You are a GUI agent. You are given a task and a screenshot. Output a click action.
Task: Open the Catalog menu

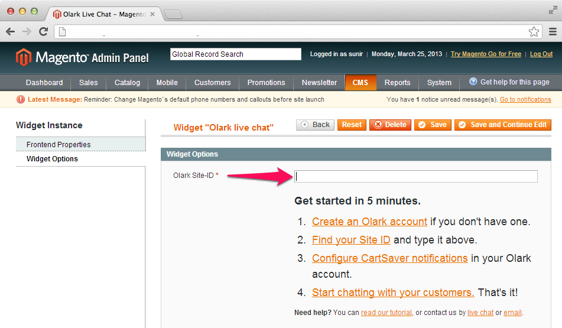pyautogui.click(x=127, y=83)
